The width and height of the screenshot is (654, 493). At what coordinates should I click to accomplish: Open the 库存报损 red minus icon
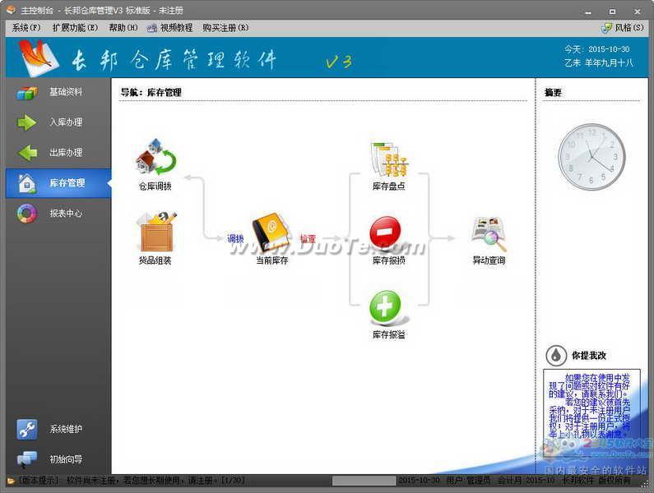(x=385, y=233)
